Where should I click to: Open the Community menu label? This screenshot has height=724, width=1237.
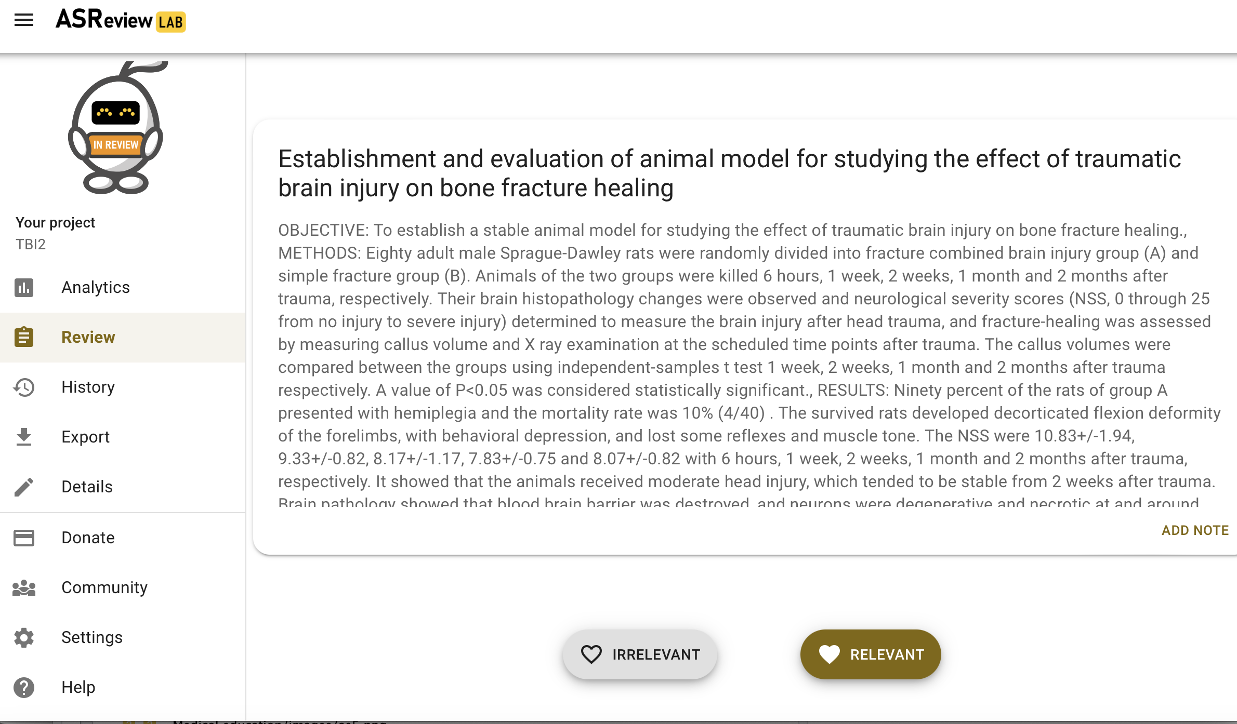tap(104, 587)
